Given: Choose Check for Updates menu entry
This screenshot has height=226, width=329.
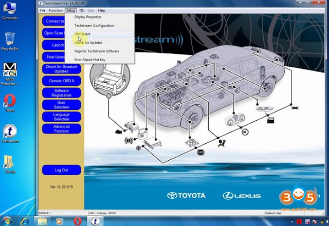Looking at the screenshot, I should point(100,43).
